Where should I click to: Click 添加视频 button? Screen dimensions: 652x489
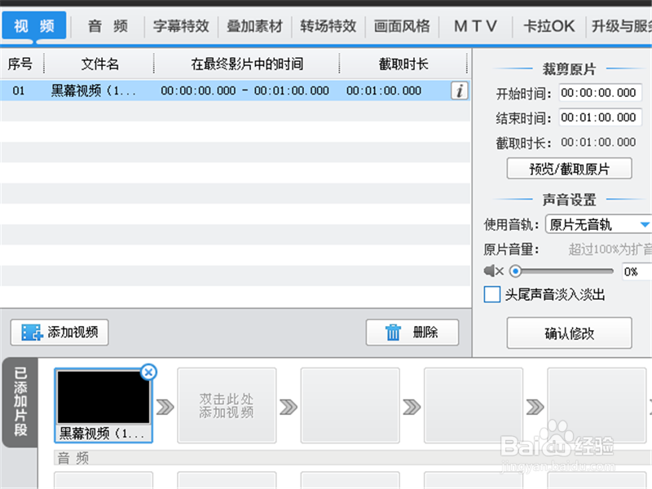point(59,333)
